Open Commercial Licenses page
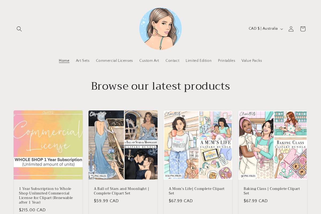 [114, 61]
